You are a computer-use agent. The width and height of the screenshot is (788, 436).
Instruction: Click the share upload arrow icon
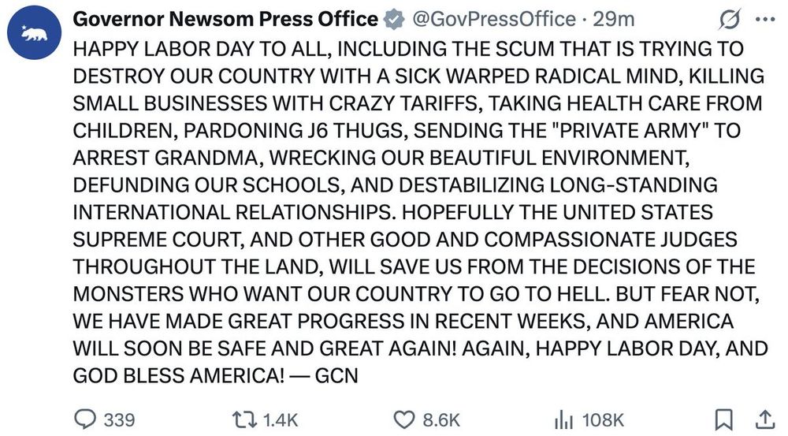tap(764, 419)
